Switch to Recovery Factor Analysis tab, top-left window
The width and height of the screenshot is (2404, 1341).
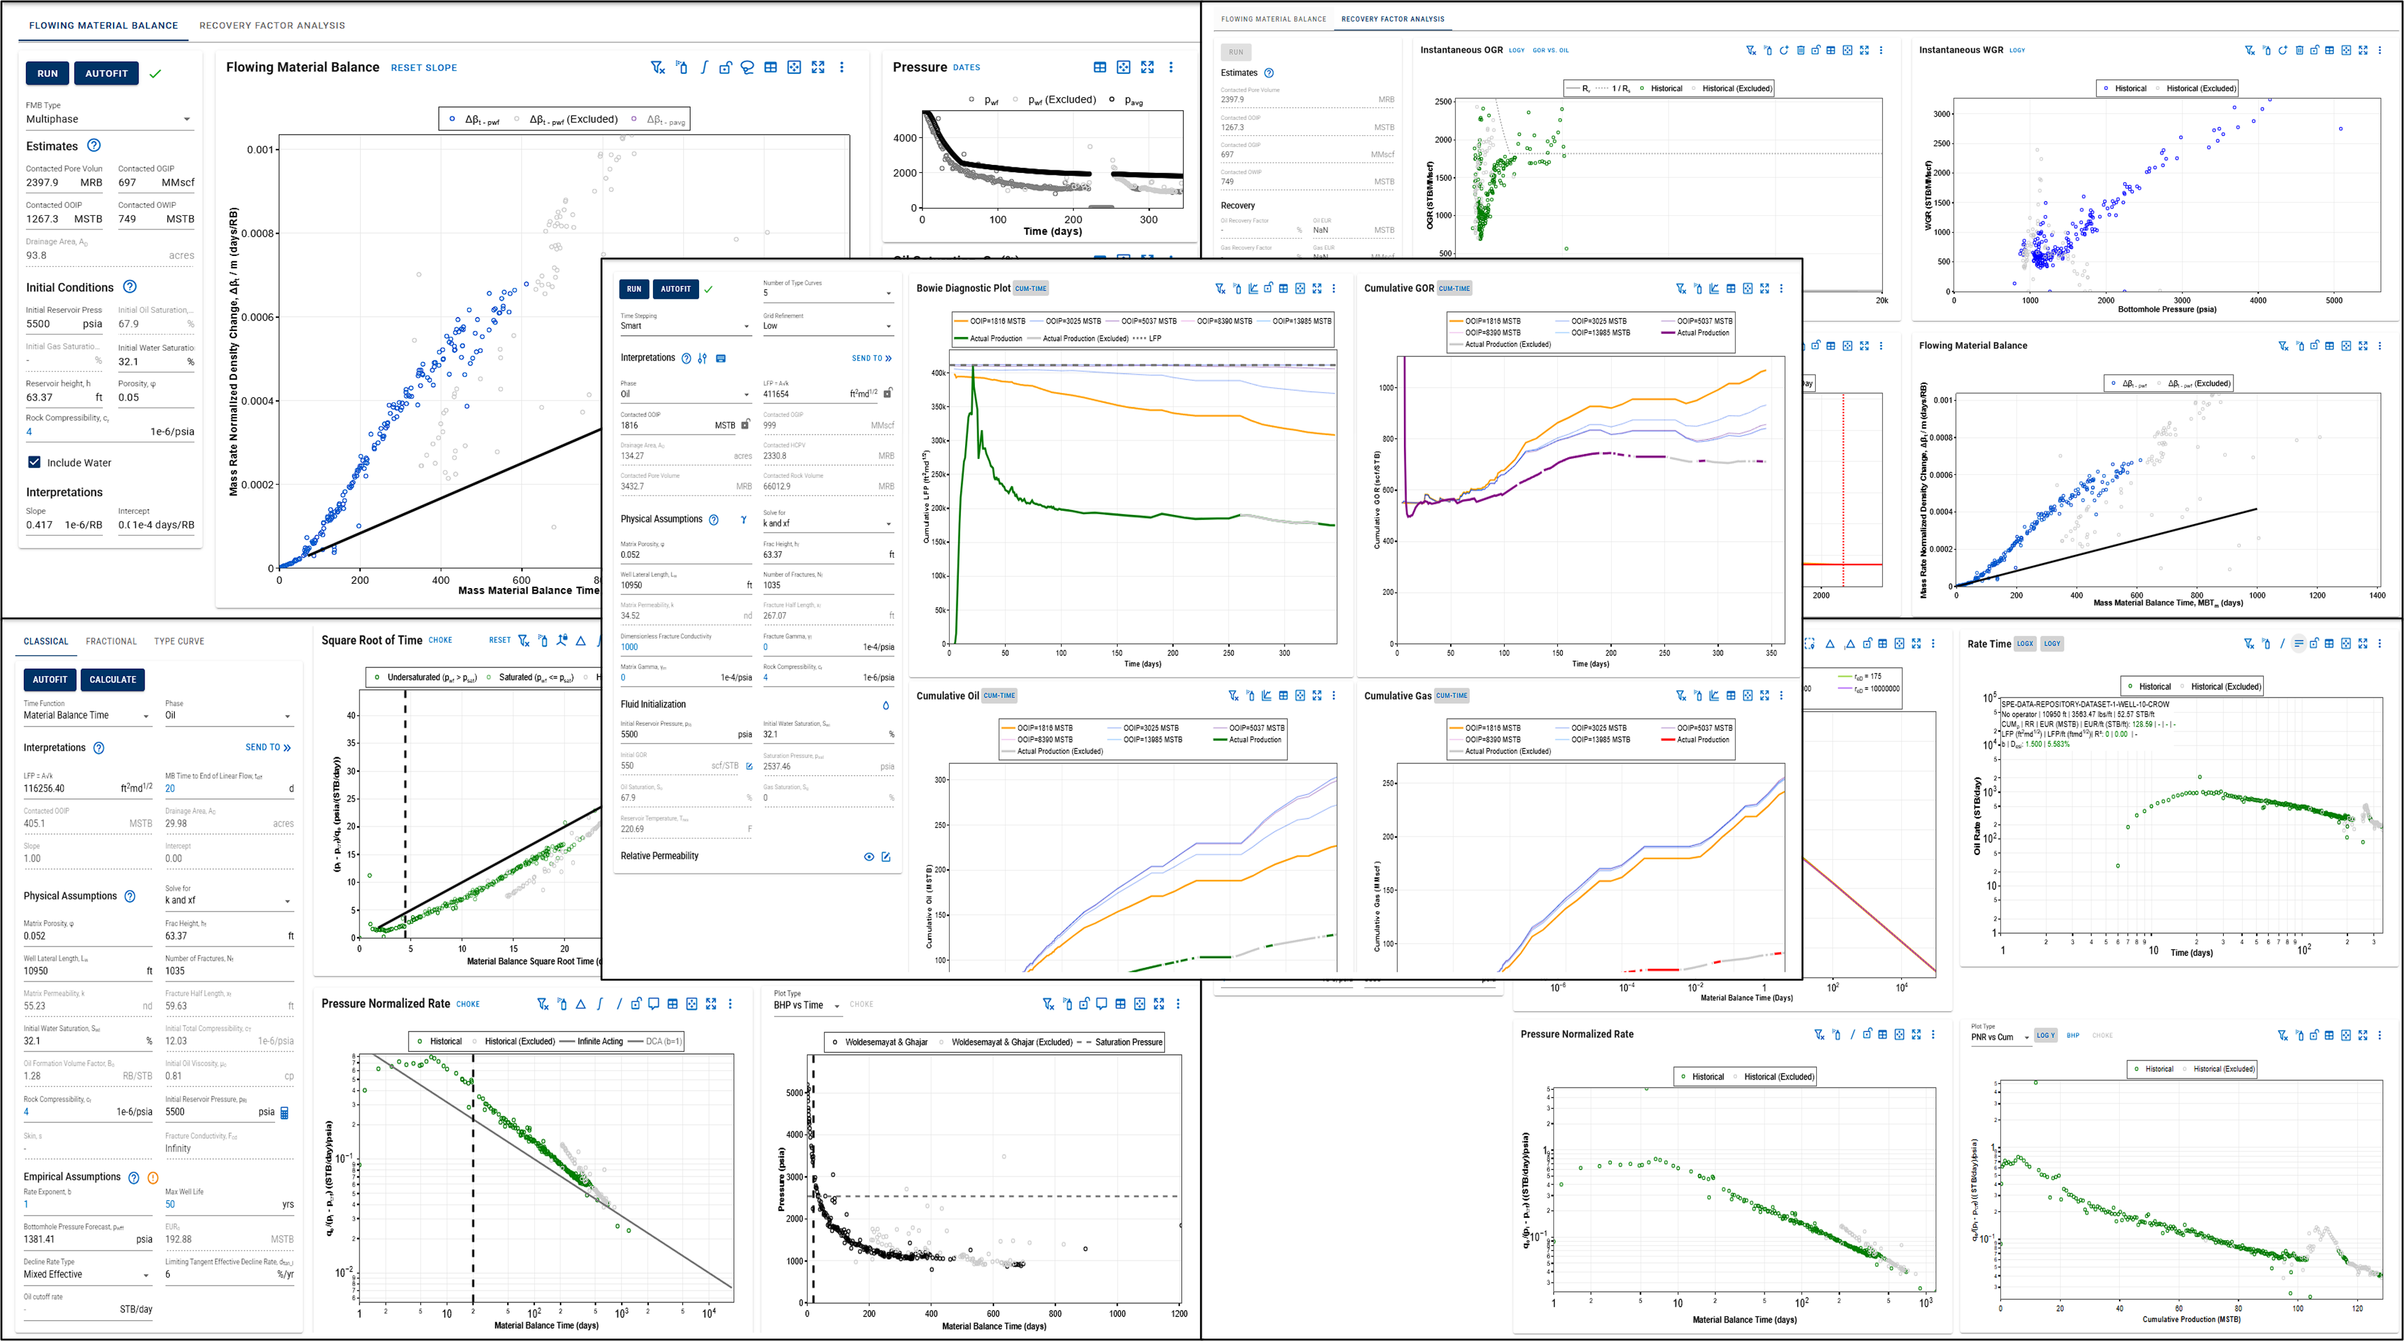pos(271,26)
